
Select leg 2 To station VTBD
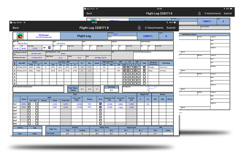pos(38,70)
